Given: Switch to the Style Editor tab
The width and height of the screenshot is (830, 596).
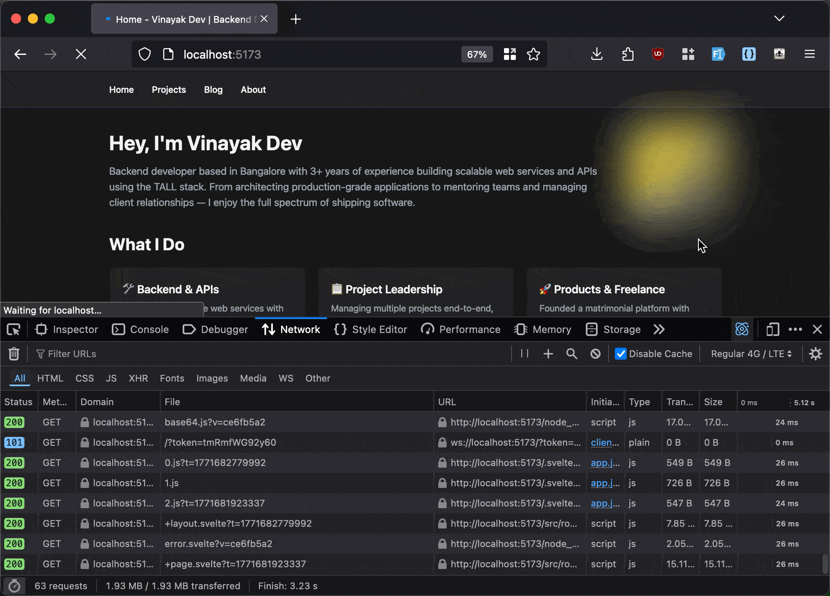Looking at the screenshot, I should click(x=370, y=330).
